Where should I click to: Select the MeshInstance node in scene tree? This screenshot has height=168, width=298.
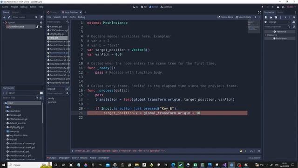coord(17,27)
